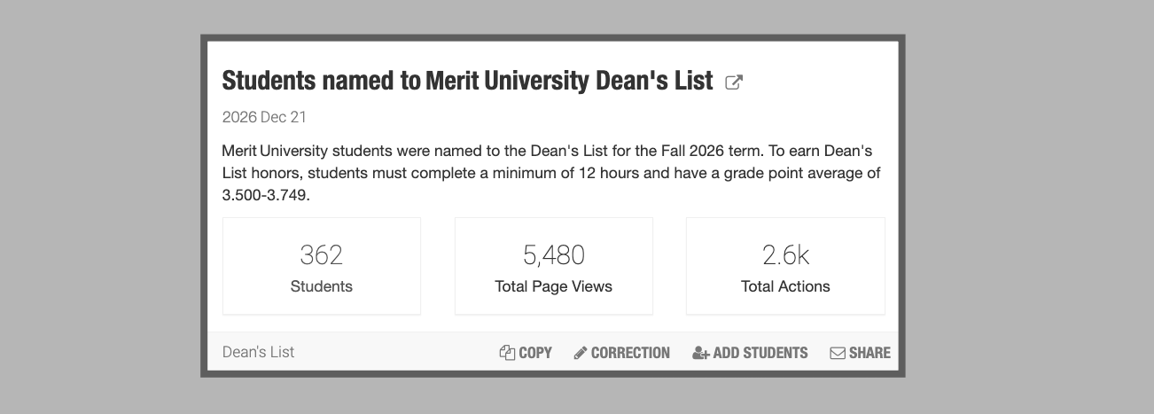Select the 2.6k actions number

tap(785, 255)
